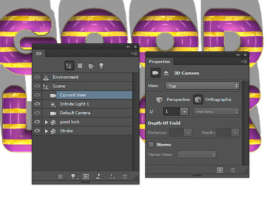Image resolution: width=269 pixels, height=201 pixels.
Task: Click the Default Camera icon
Action: tap(53, 113)
